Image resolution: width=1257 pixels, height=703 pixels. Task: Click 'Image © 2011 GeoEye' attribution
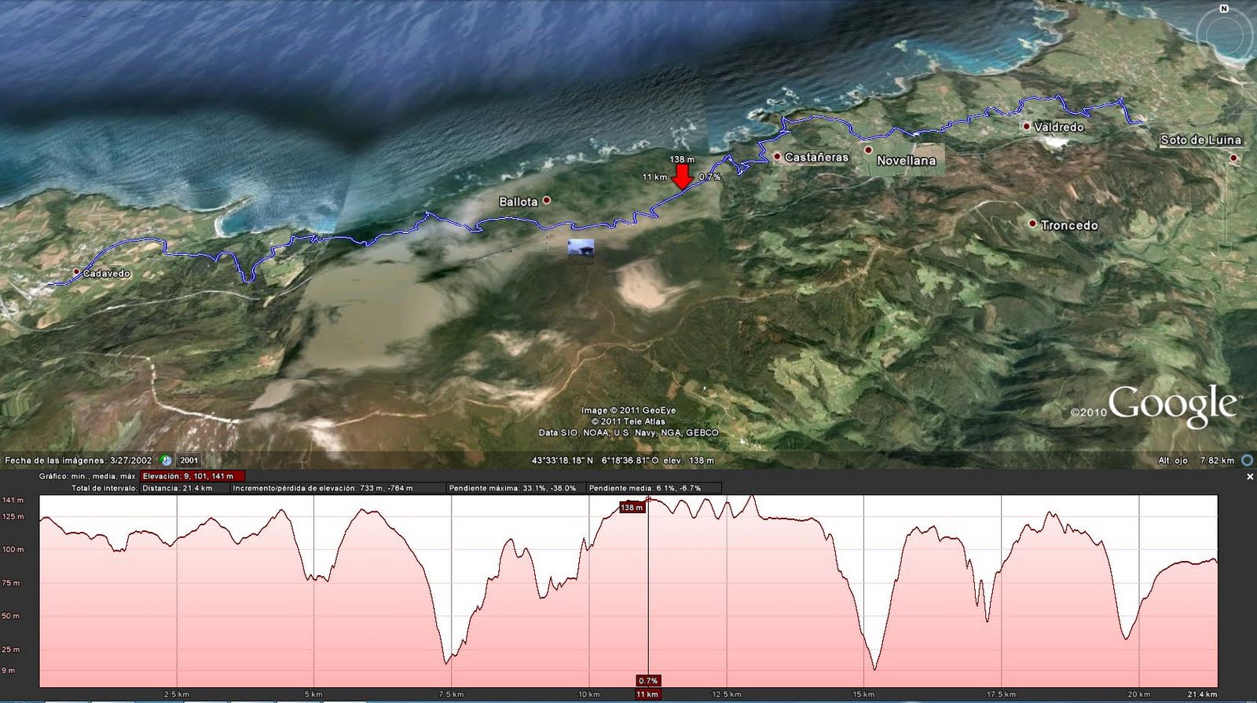click(x=628, y=410)
